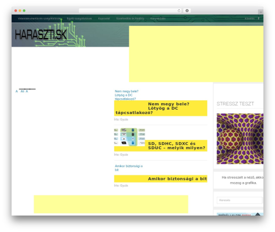
Task: Click the Követés link in header
Action: (249, 19)
